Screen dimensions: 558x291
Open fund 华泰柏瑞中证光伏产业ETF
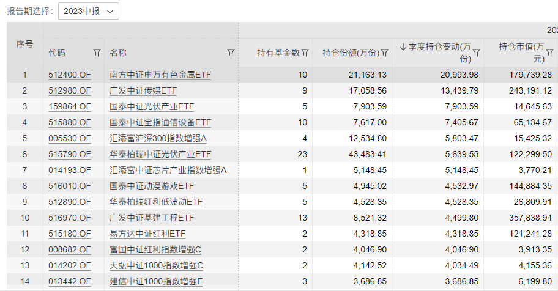pyautogui.click(x=160, y=154)
